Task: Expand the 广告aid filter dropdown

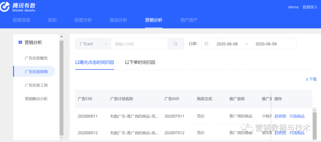Action: [x=93, y=44]
